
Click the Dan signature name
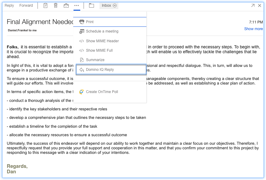11,172
